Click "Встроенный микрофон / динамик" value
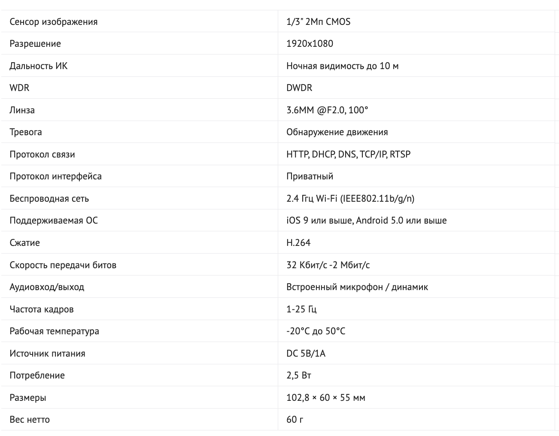Viewport: 559px width, 436px height. pyautogui.click(x=357, y=287)
